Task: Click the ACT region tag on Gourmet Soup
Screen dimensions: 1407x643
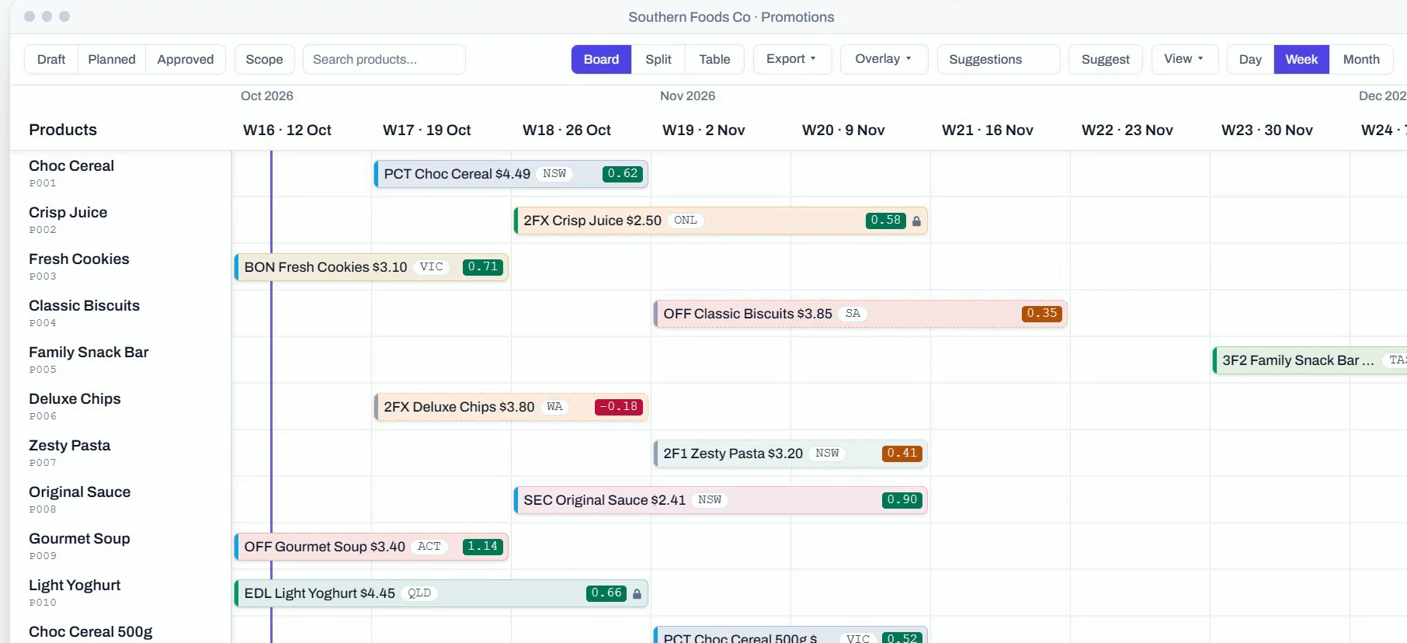Action: (x=429, y=547)
